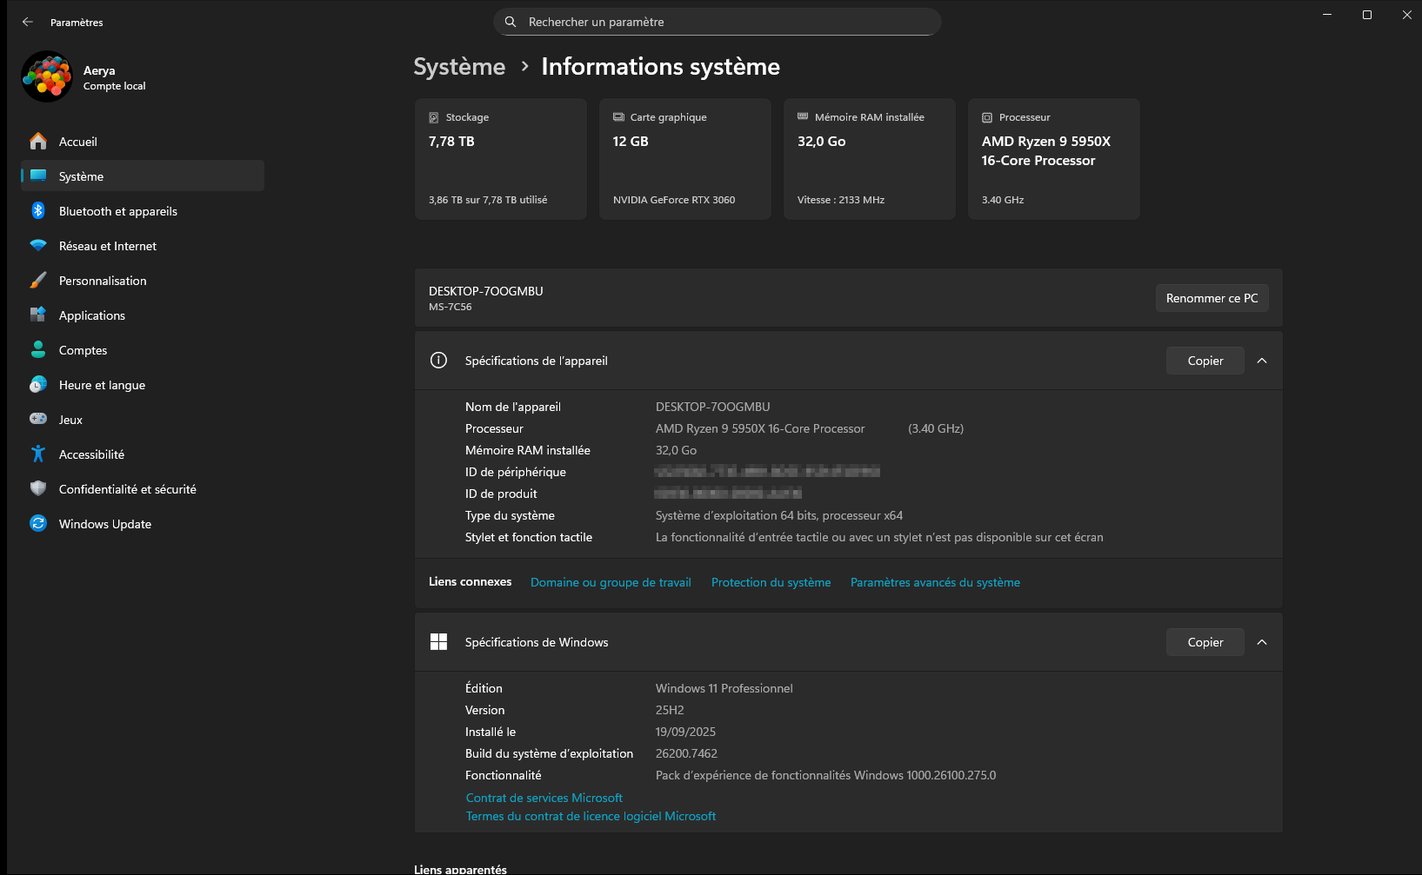Click the back arrow icon in Paramètres

[x=28, y=23]
